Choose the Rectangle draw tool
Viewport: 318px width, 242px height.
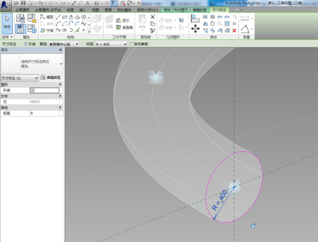click(64, 17)
